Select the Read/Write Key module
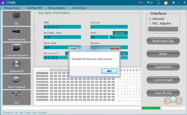187x115 pixels. tap(17, 34)
